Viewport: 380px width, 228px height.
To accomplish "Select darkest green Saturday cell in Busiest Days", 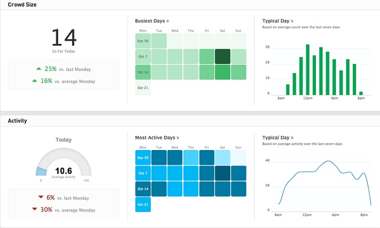I will 223,57.
